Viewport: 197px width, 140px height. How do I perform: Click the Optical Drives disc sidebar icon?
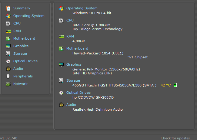click(x=8, y=61)
